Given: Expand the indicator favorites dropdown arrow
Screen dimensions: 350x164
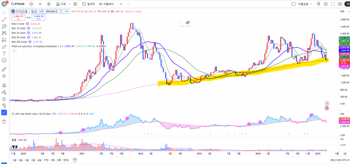Looking at the screenshot, I should pyautogui.click(x=70, y=4).
